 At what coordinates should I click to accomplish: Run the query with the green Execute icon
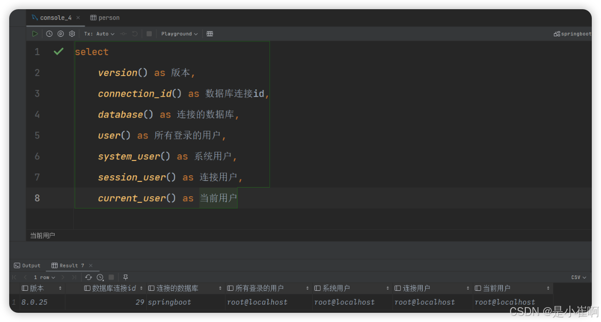[35, 34]
